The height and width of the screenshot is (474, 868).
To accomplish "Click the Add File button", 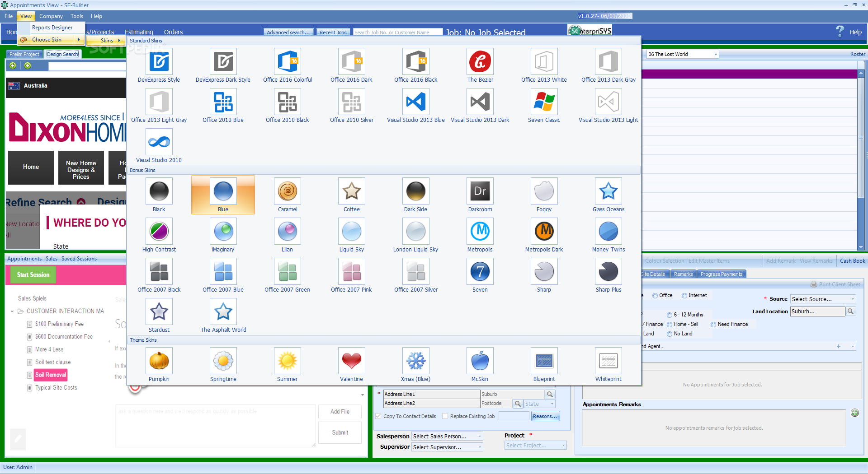I will (x=340, y=412).
